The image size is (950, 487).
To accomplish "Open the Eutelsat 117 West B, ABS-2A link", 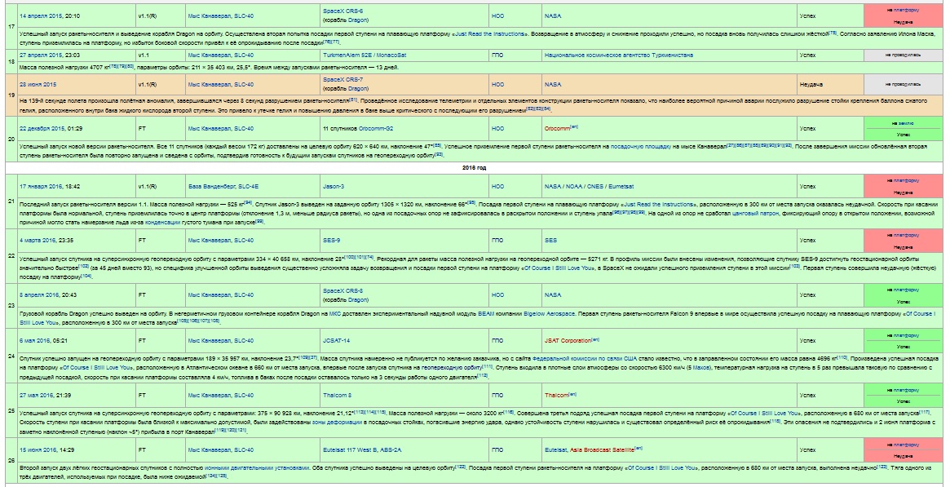I will coord(362,450).
